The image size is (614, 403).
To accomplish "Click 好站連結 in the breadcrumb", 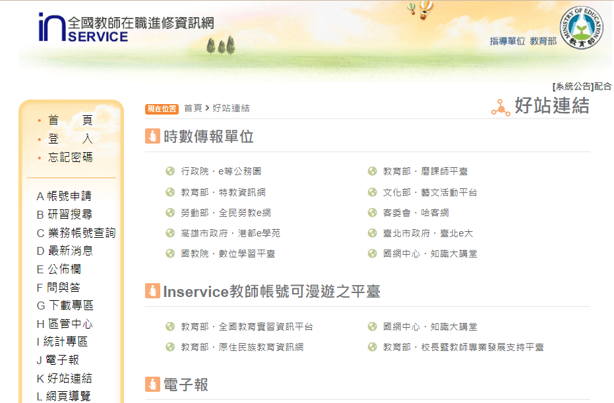I will 231,108.
